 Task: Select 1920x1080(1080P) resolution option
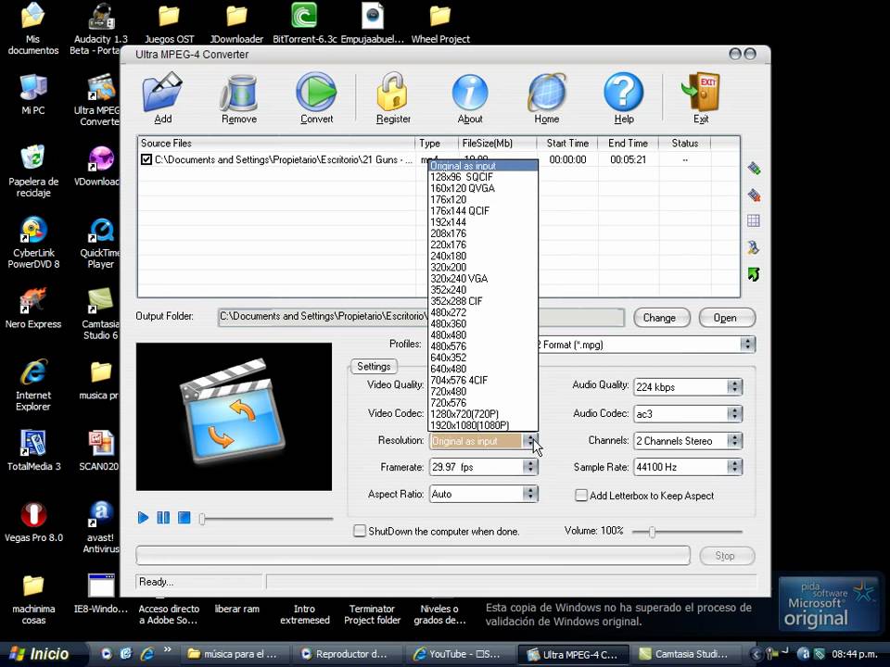pyautogui.click(x=482, y=425)
